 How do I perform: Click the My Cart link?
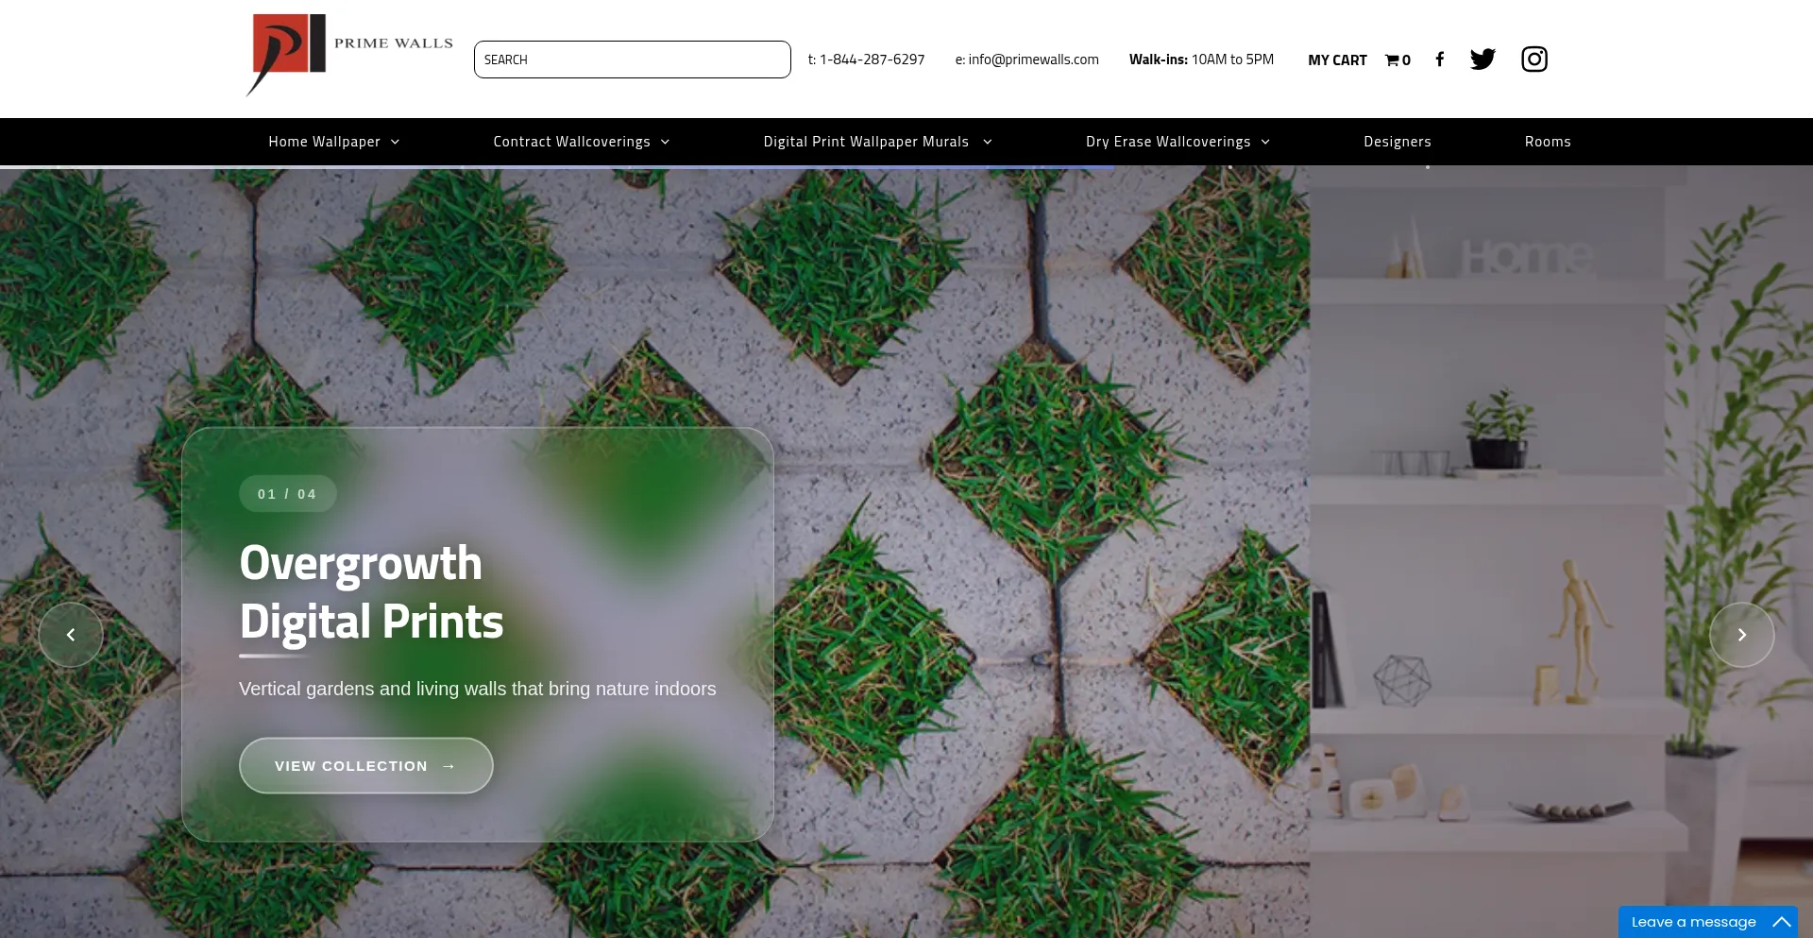1337,60
